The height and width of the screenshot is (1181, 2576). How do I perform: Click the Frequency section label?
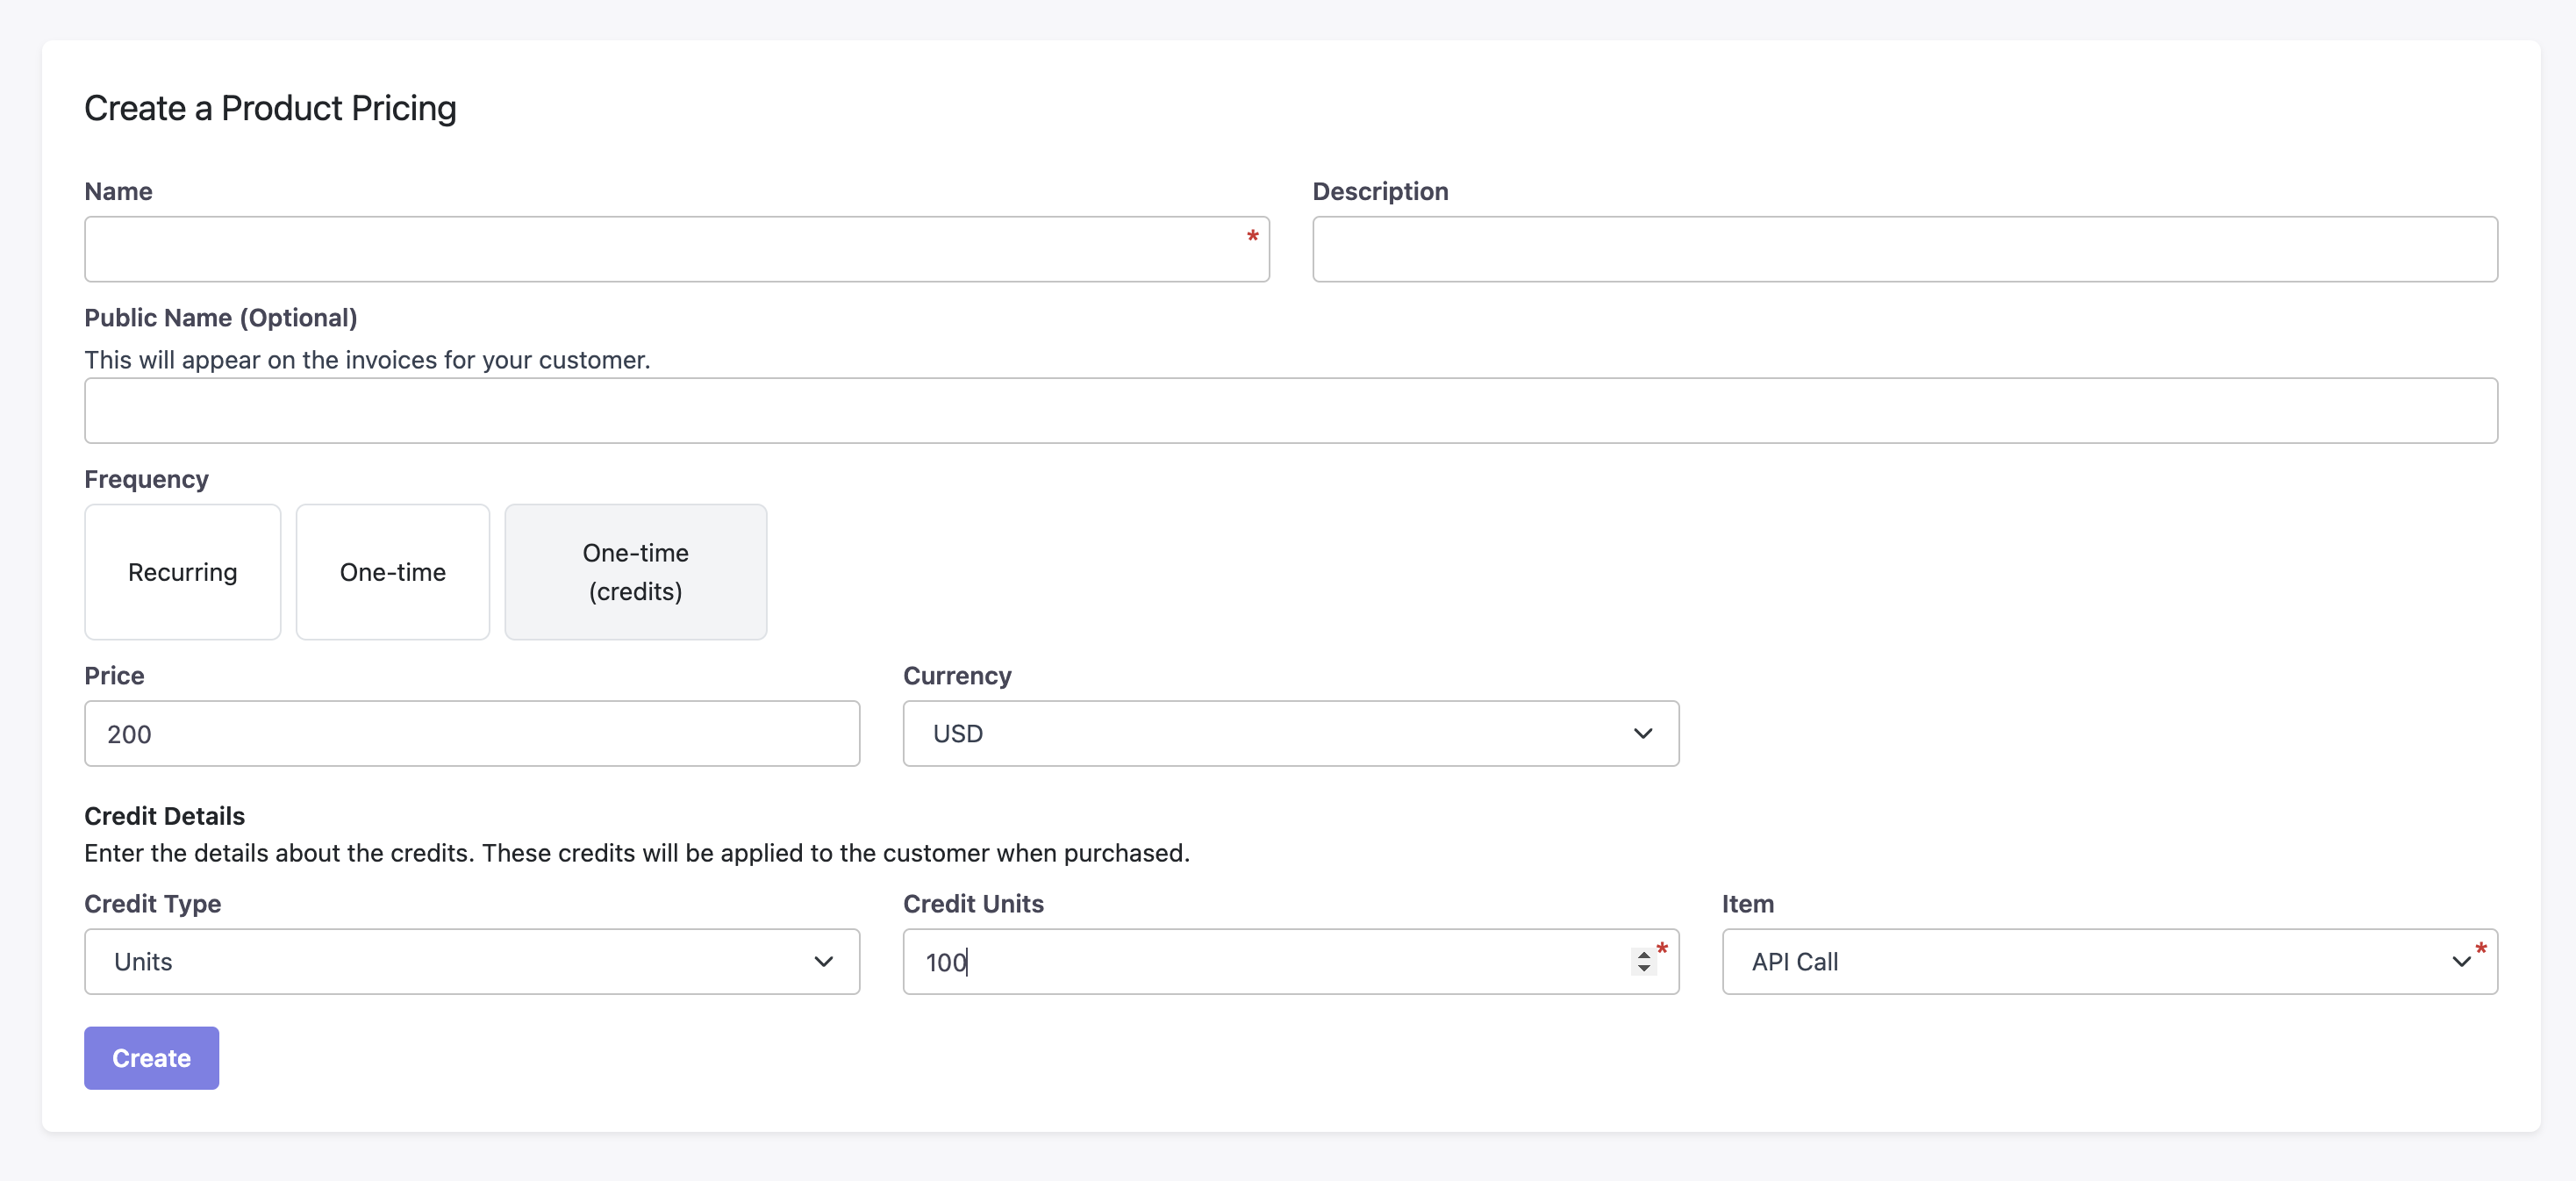146,479
